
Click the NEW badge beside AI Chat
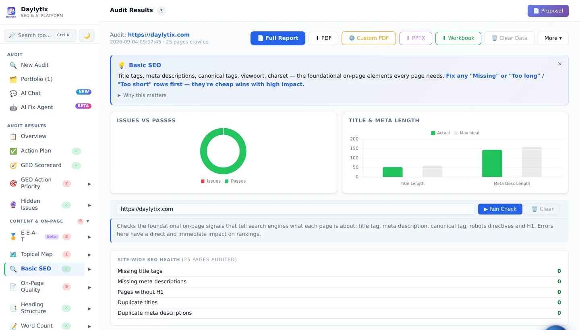[84, 92]
